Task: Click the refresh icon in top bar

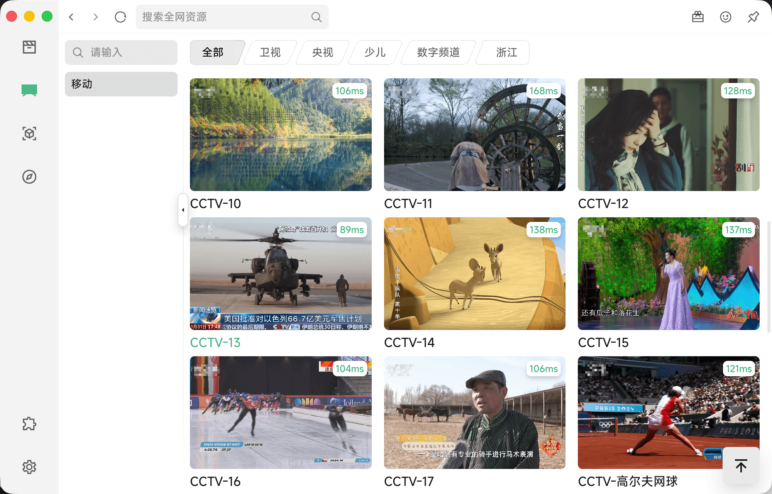Action: [120, 17]
